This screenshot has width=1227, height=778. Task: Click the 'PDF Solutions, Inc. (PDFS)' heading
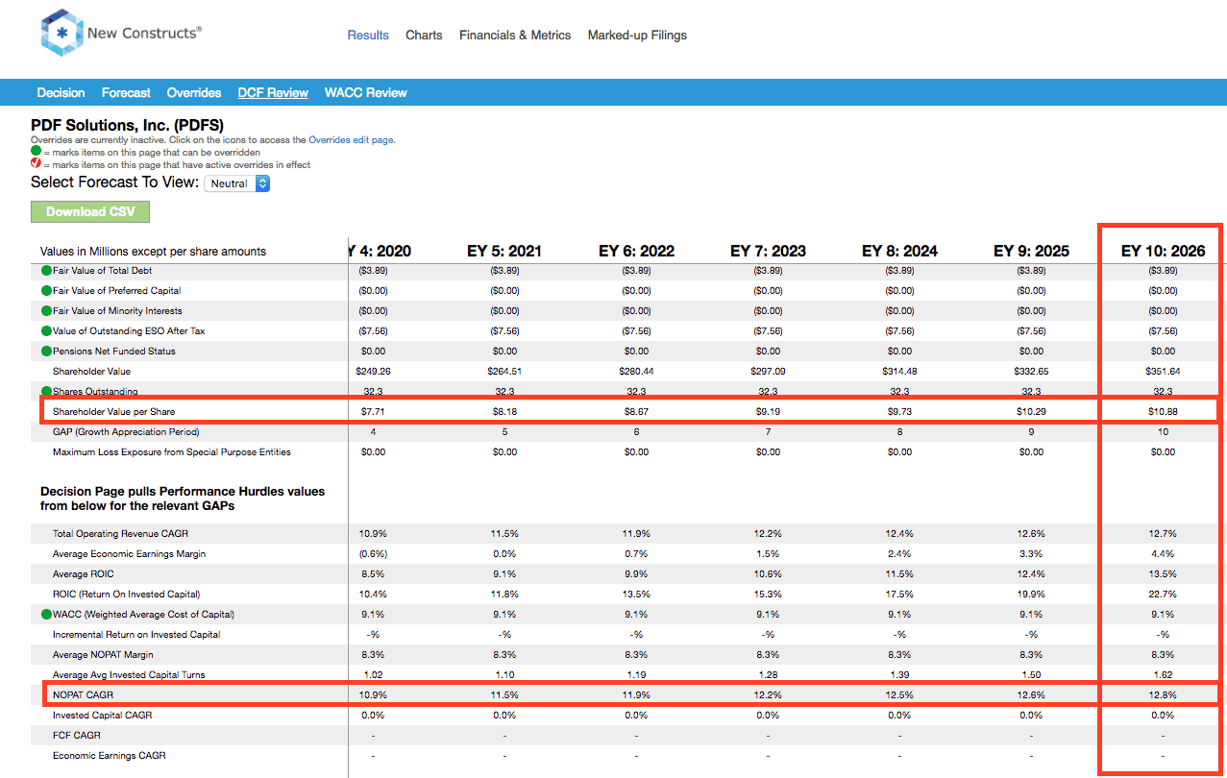[127, 125]
